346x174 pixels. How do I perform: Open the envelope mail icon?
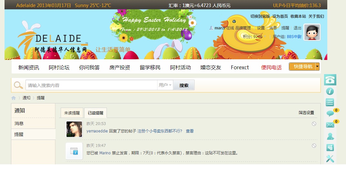click(330, 125)
